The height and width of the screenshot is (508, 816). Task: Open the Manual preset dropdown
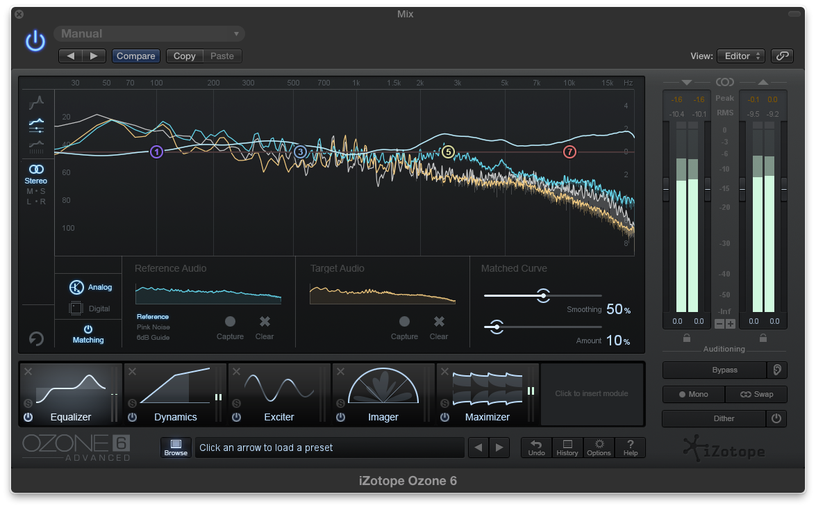point(149,34)
